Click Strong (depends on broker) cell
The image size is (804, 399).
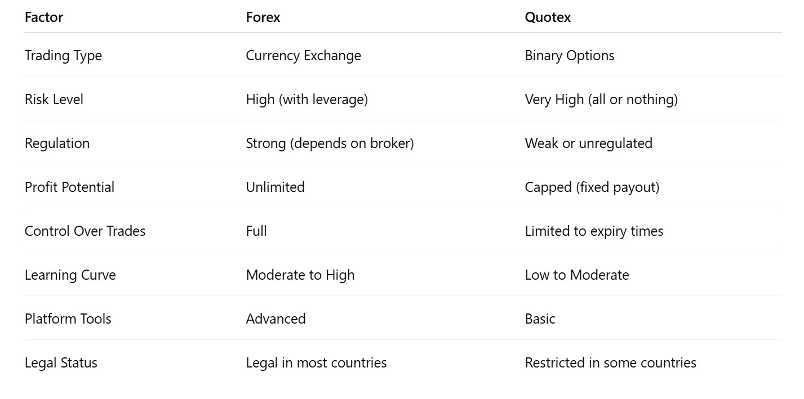pyautogui.click(x=330, y=144)
